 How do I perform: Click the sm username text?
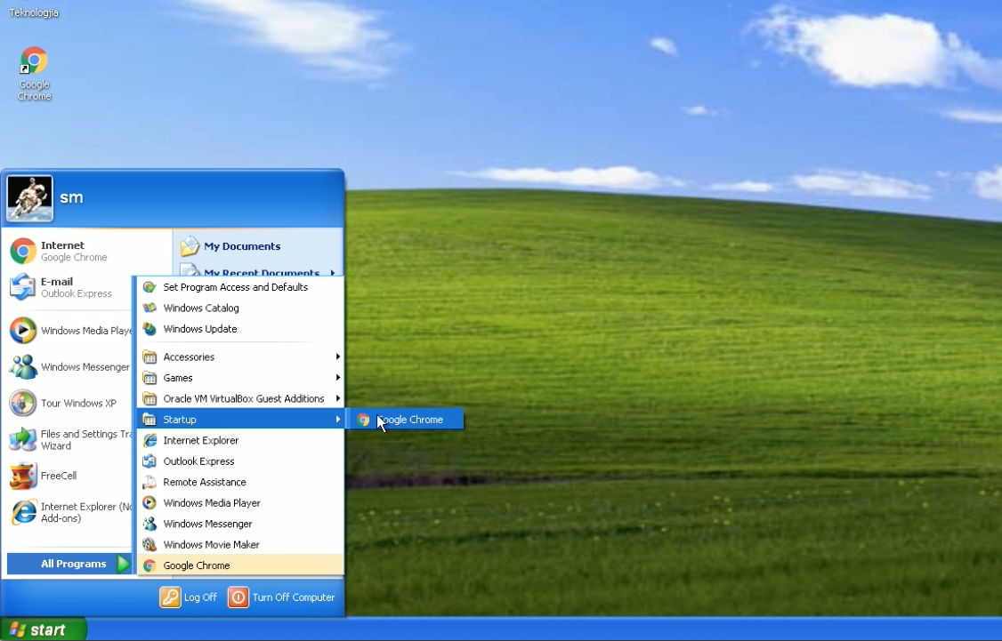[71, 197]
